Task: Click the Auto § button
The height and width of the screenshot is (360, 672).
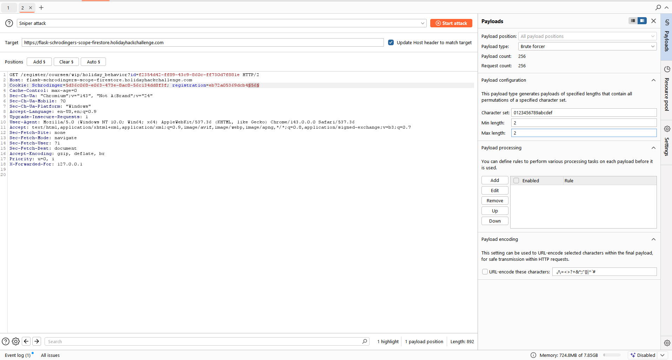Action: point(93,62)
